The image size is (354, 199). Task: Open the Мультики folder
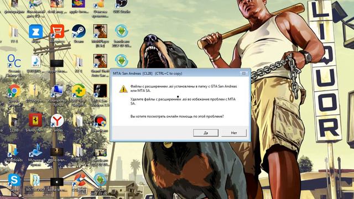pyautogui.click(x=35, y=180)
